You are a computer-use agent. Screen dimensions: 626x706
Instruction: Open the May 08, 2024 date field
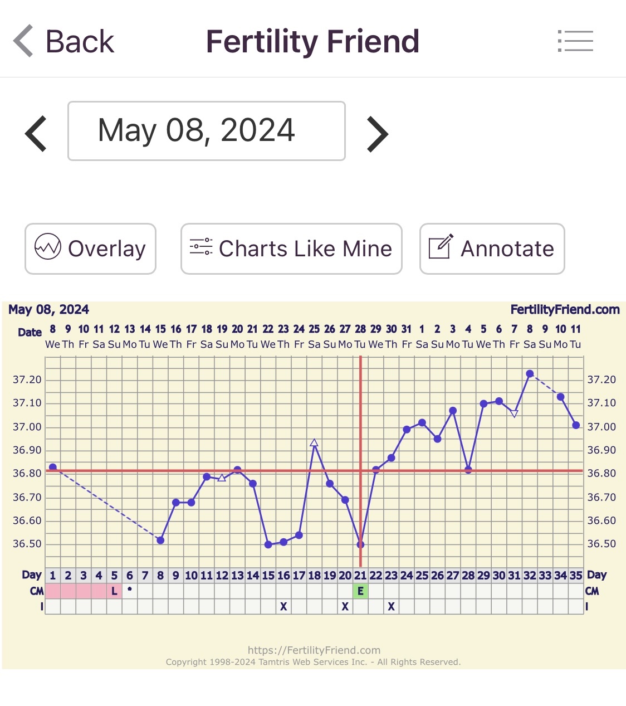[206, 131]
